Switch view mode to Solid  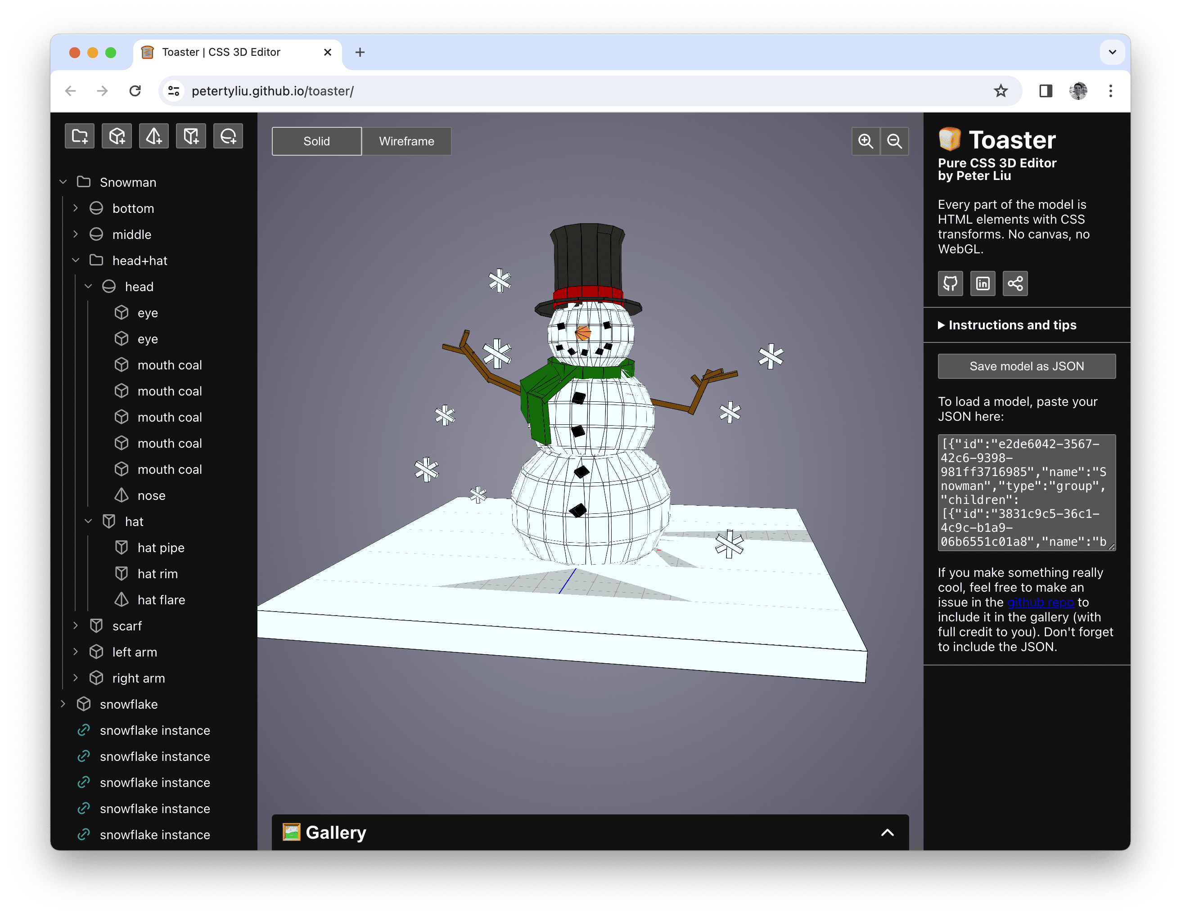316,141
